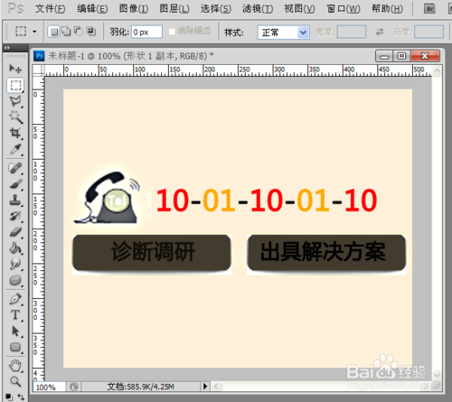Viewport: 452px width, 402px height.
Task: Close the 未标题-1 document window
Action: point(425,56)
